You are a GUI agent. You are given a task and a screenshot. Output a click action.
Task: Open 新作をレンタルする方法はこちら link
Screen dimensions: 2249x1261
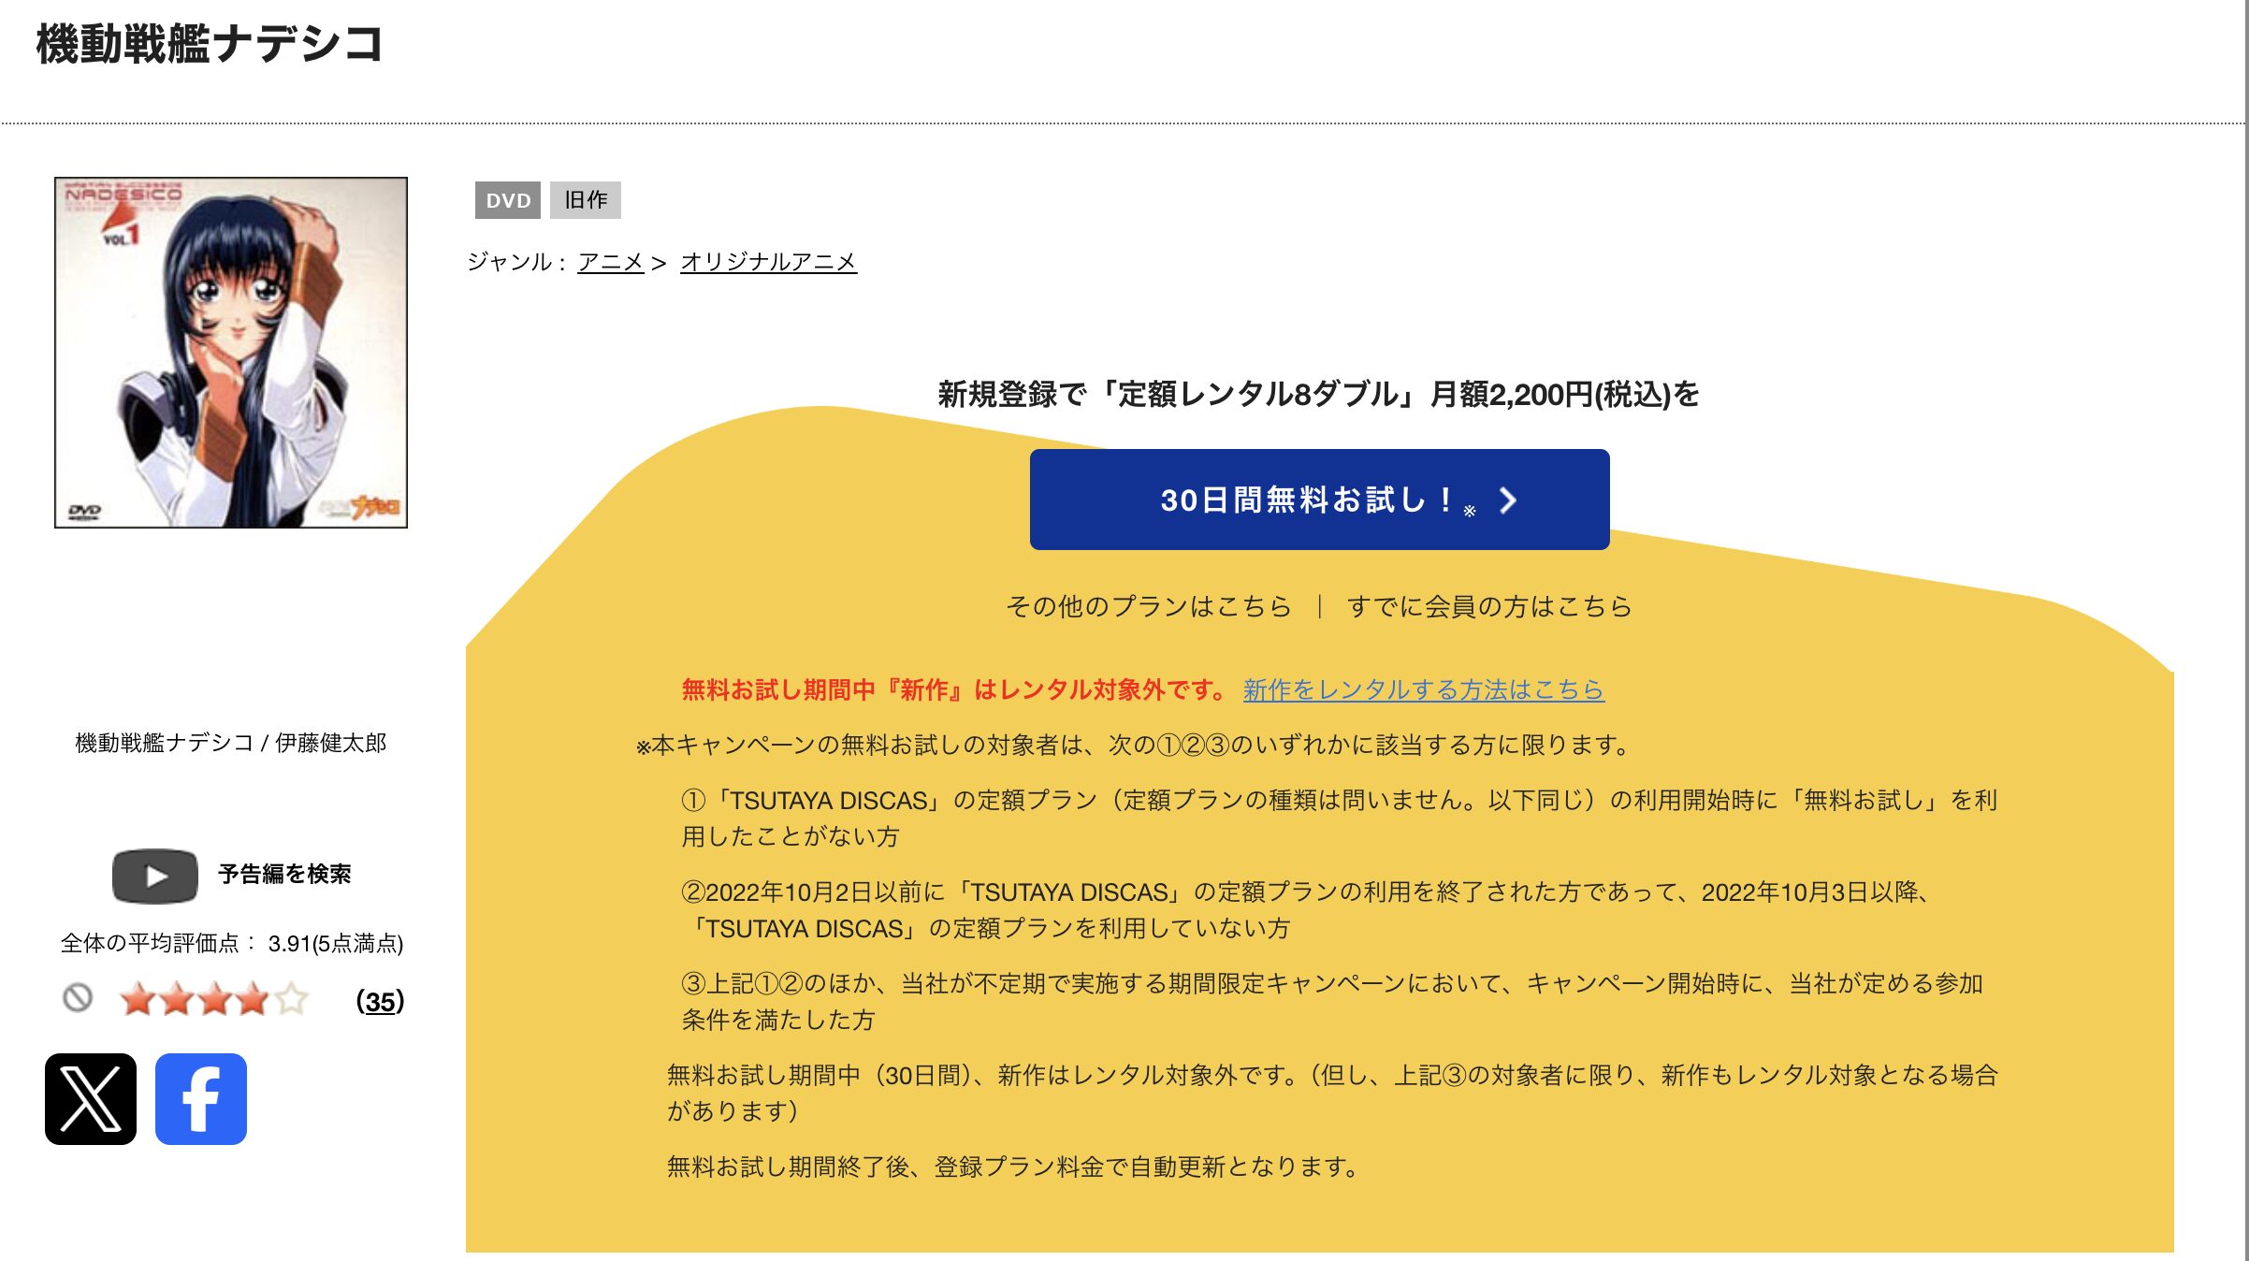coord(1423,689)
